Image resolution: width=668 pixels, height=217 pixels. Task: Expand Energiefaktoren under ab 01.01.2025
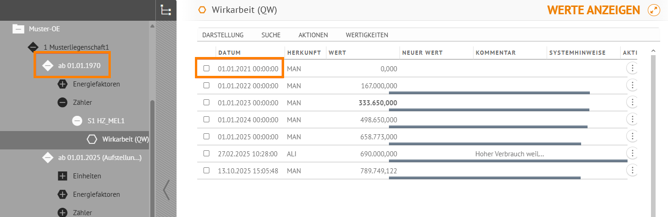point(63,194)
